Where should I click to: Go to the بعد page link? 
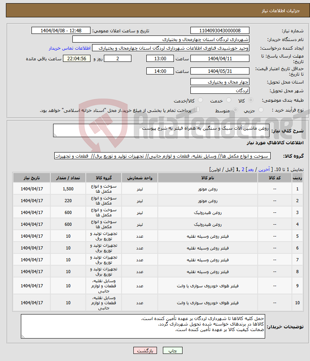tap(251, 170)
